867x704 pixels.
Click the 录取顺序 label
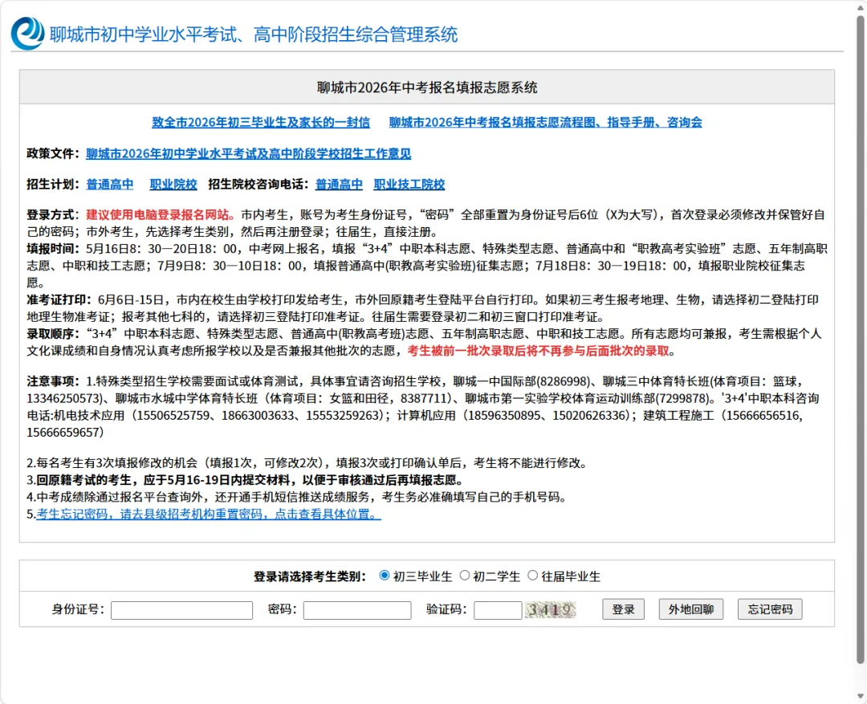(53, 334)
